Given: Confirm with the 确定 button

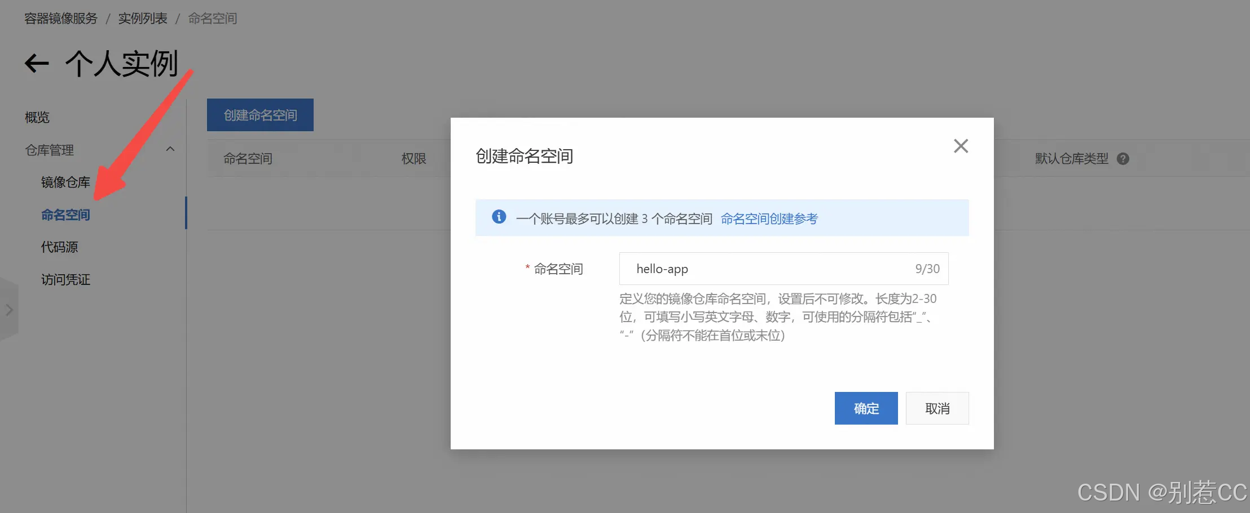Looking at the screenshot, I should [866, 408].
